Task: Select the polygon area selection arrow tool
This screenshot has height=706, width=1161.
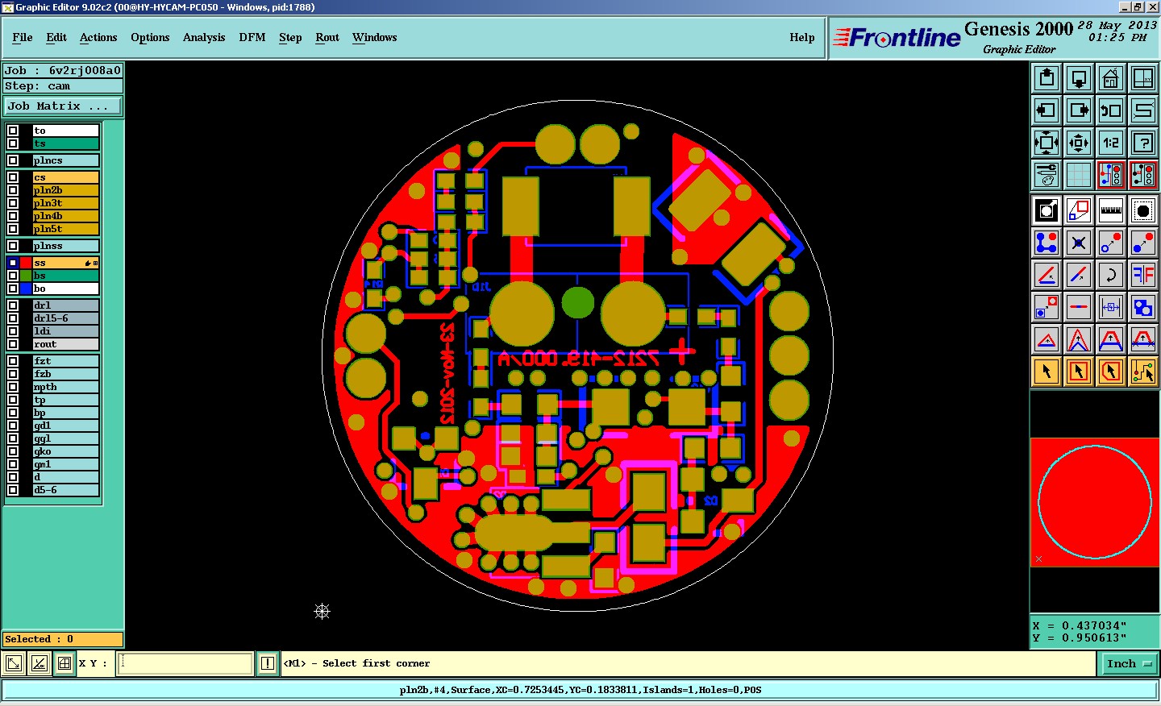Action: (x=1111, y=372)
